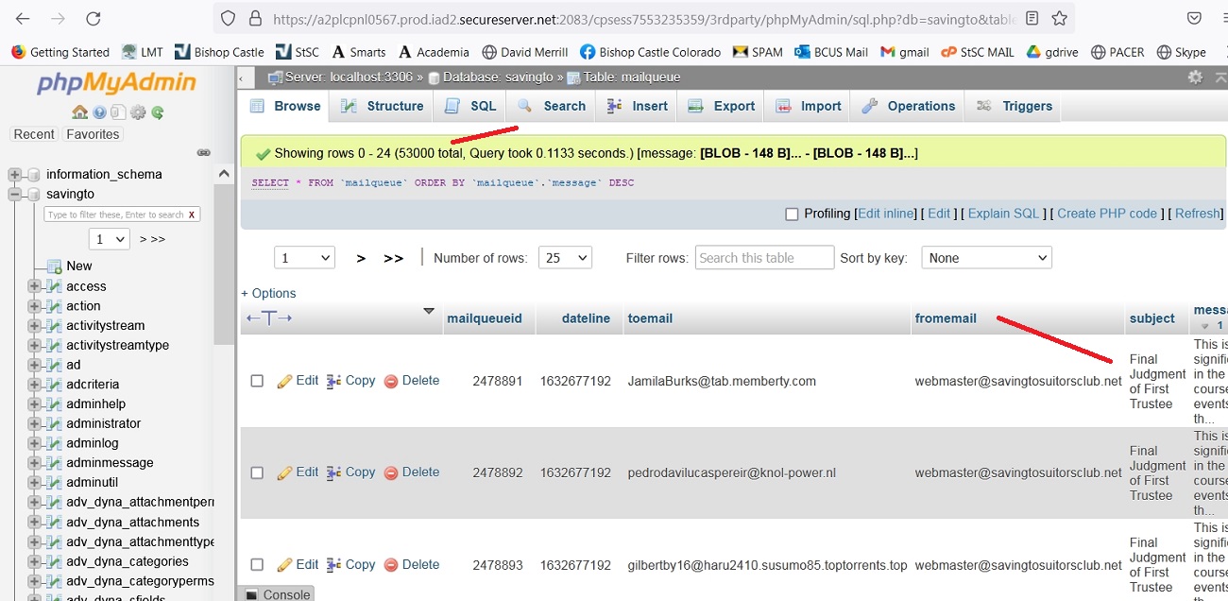Click the Favorites button in sidebar
This screenshot has height=601, width=1228.
point(93,134)
